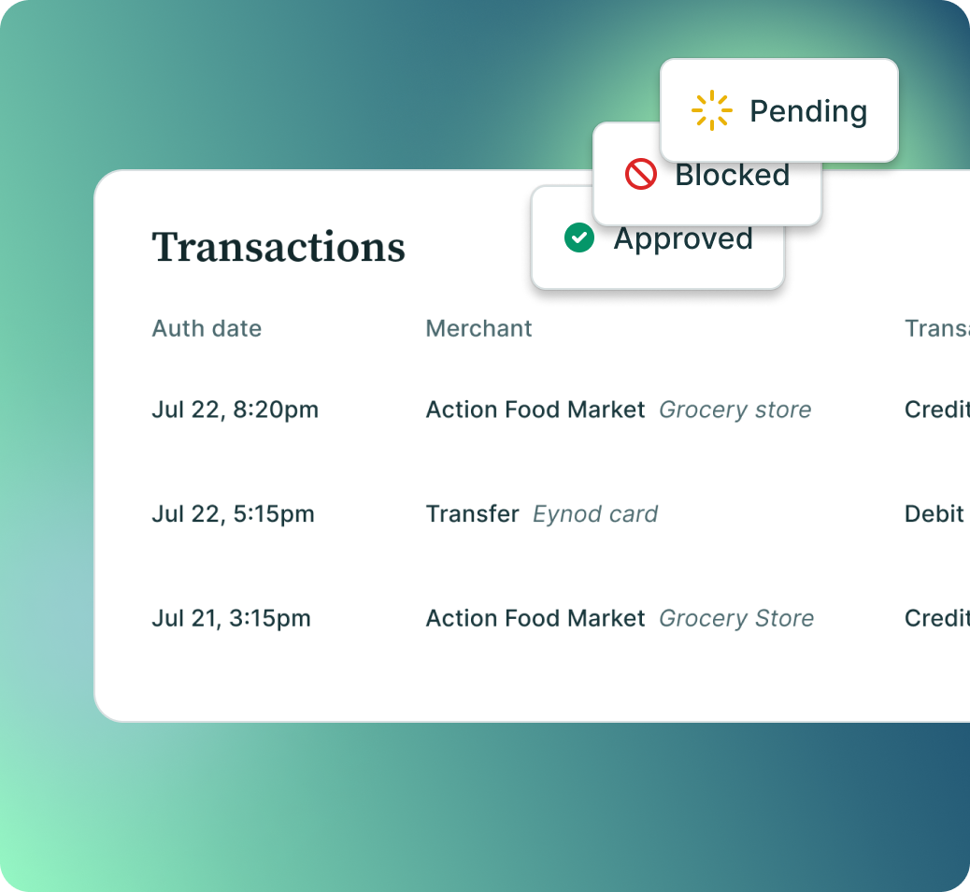Sort by Merchant column header
Viewport: 970px width, 892px height.
pos(478,329)
